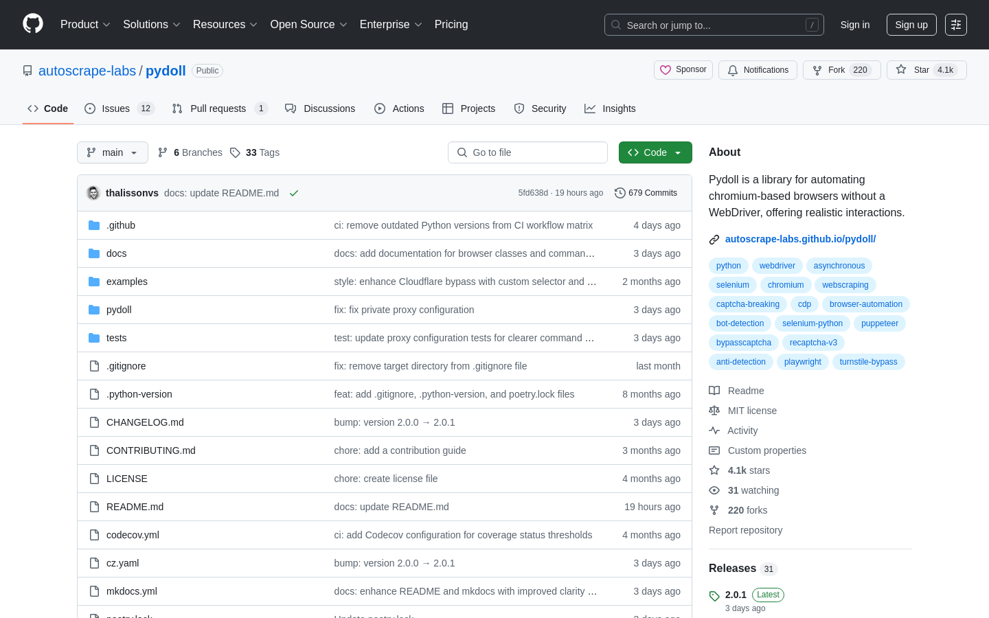Expand the Product menu

[85, 24]
